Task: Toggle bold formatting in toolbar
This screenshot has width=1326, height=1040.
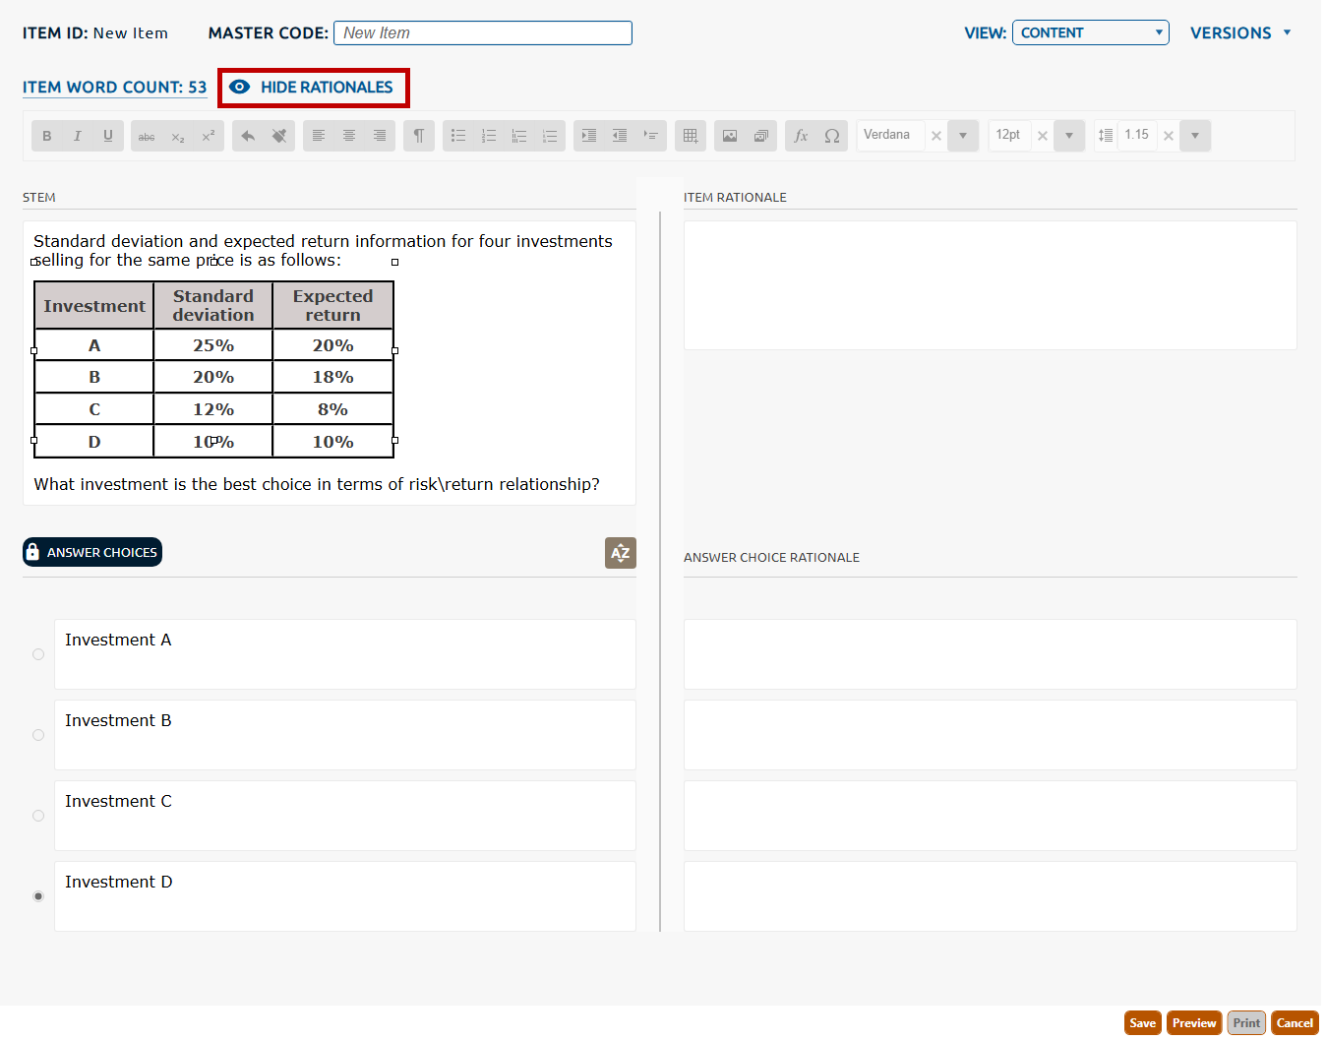Action: (x=46, y=136)
